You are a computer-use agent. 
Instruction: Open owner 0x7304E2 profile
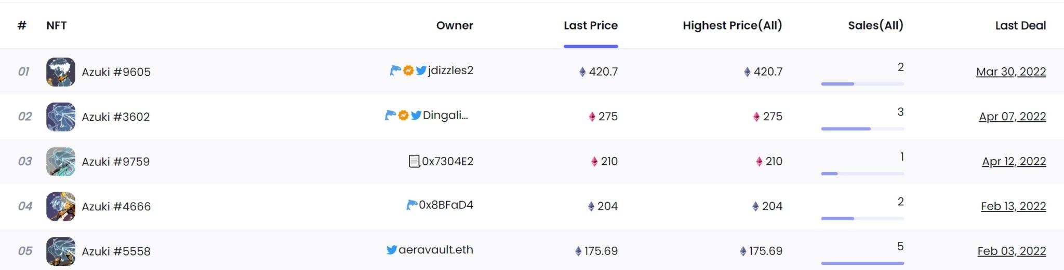447,161
